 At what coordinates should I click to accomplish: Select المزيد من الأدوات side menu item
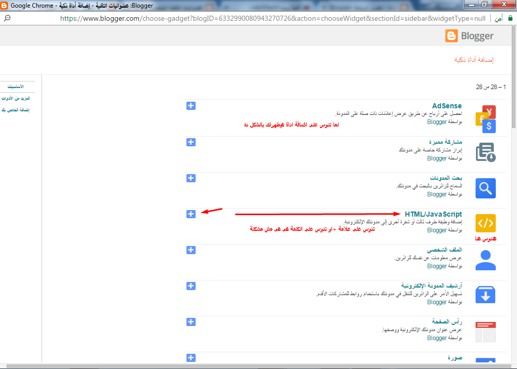pyautogui.click(x=16, y=98)
